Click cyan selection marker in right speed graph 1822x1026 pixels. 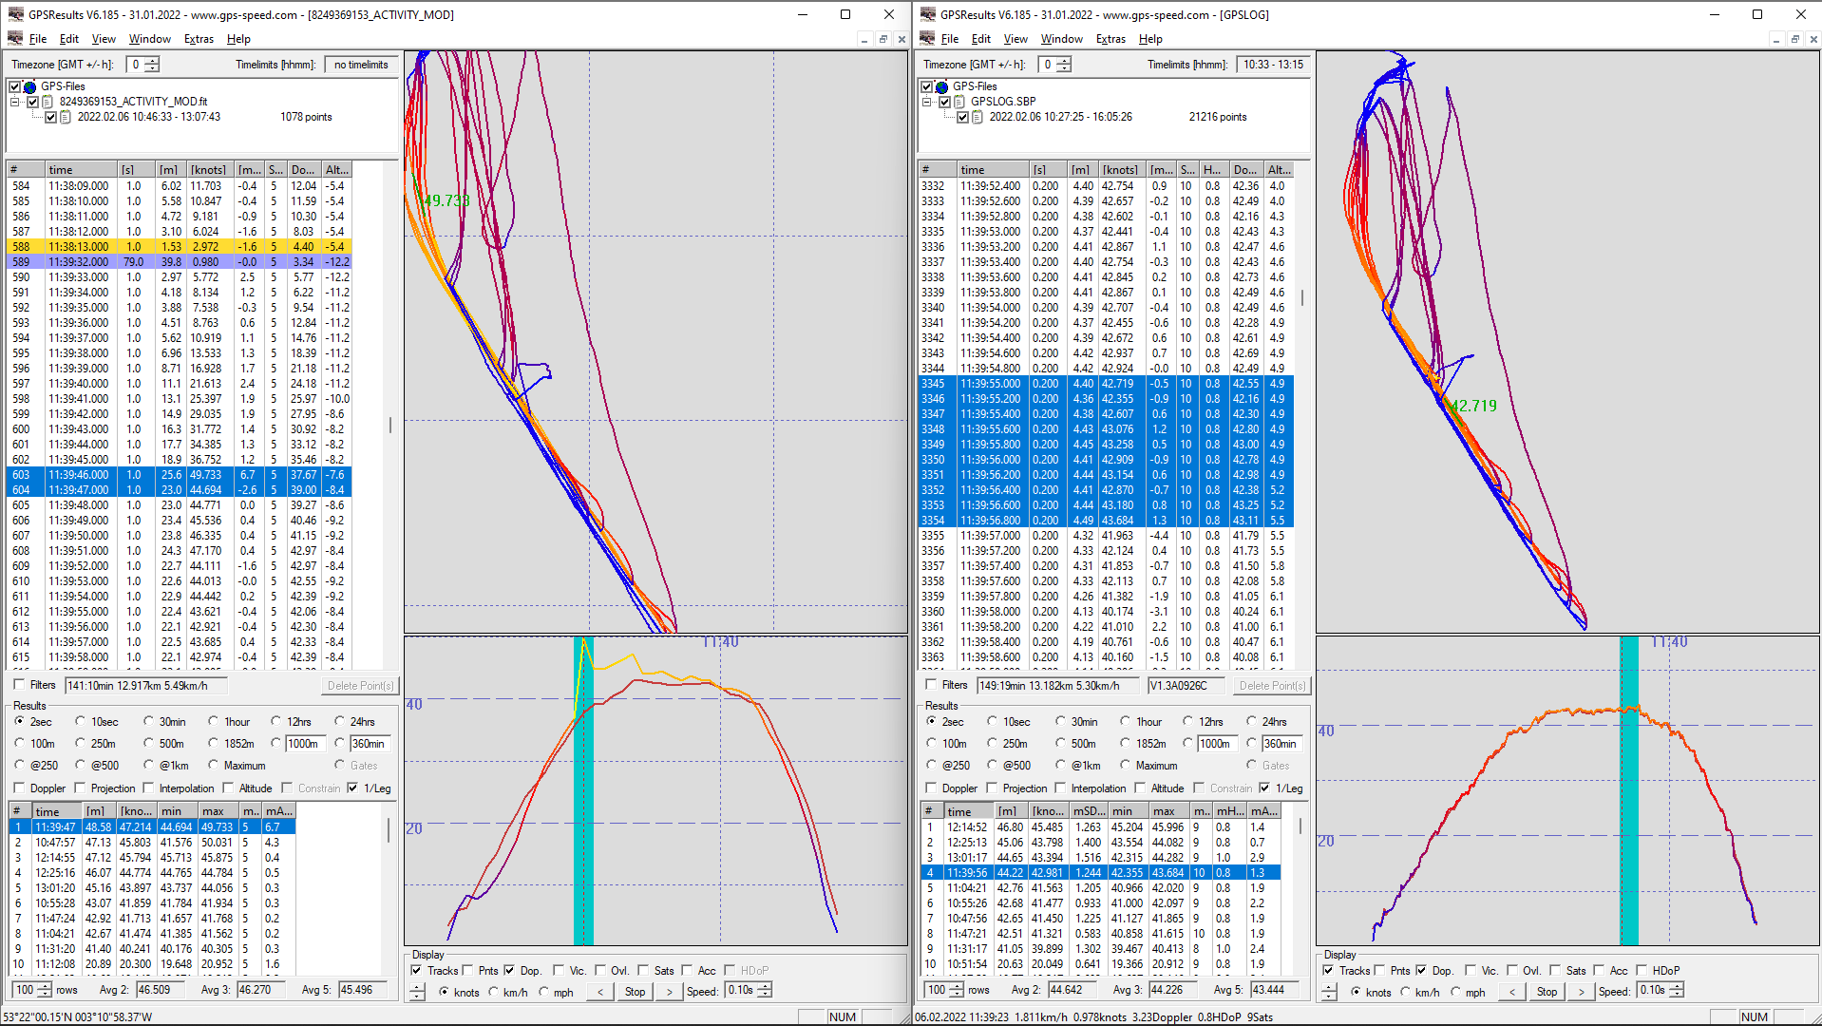coord(1628,790)
